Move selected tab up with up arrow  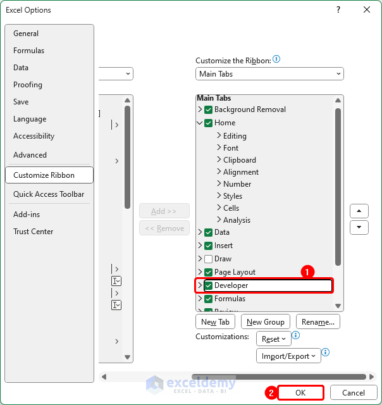point(359,211)
